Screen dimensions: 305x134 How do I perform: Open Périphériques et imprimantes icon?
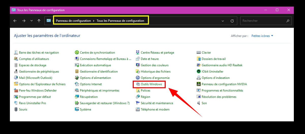77,91
